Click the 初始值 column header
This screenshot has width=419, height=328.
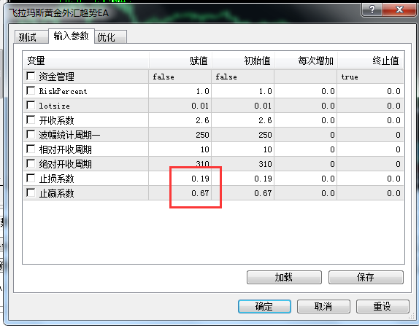coord(243,60)
